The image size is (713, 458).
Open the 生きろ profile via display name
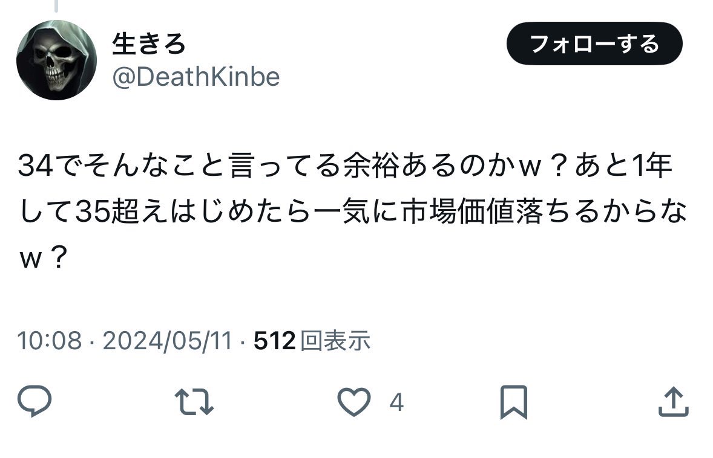148,43
